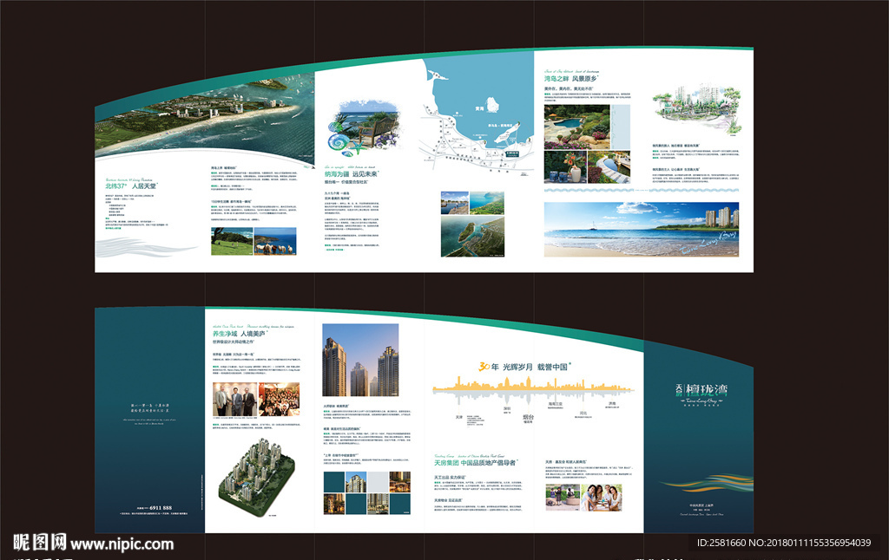The width and height of the screenshot is (889, 560).
Task: Click the aerial coastline photo on the top brochure
Action: pos(204,116)
